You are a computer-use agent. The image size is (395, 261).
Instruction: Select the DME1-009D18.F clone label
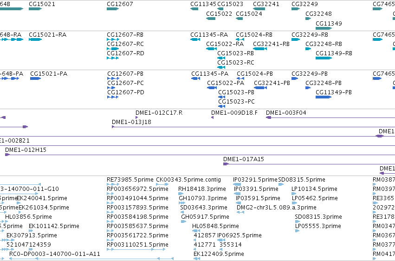234,112
